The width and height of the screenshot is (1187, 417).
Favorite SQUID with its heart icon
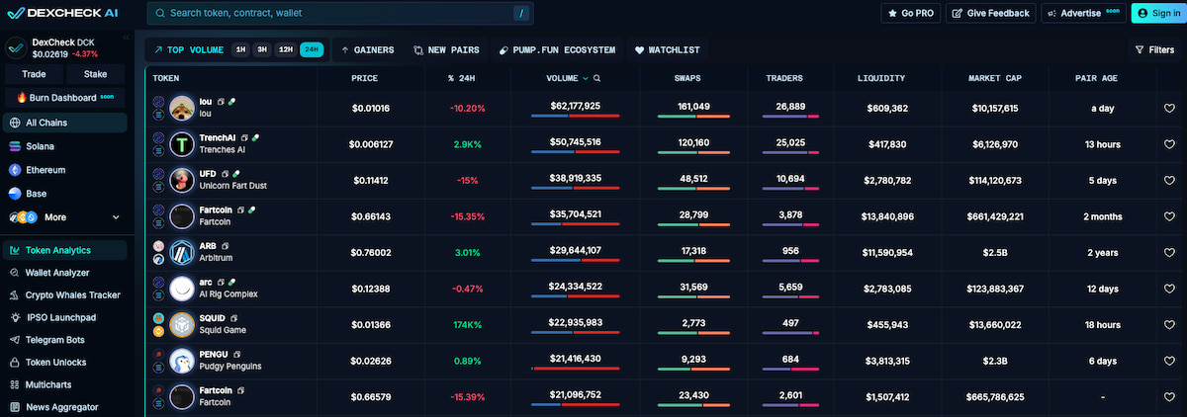(1168, 325)
